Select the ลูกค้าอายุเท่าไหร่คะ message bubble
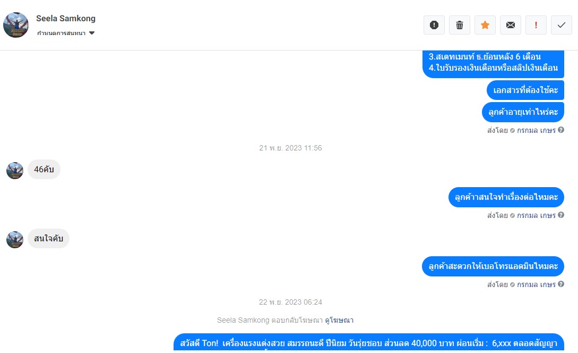The image size is (578, 353). click(523, 112)
